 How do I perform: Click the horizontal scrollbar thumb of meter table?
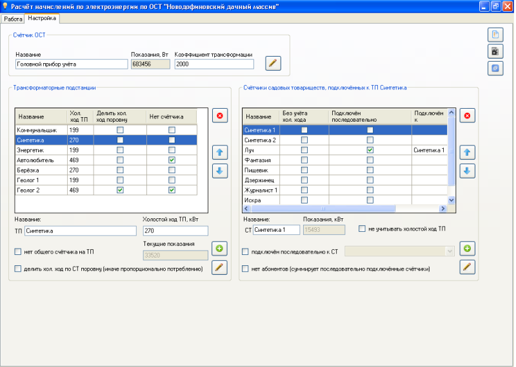pyautogui.click(x=323, y=209)
